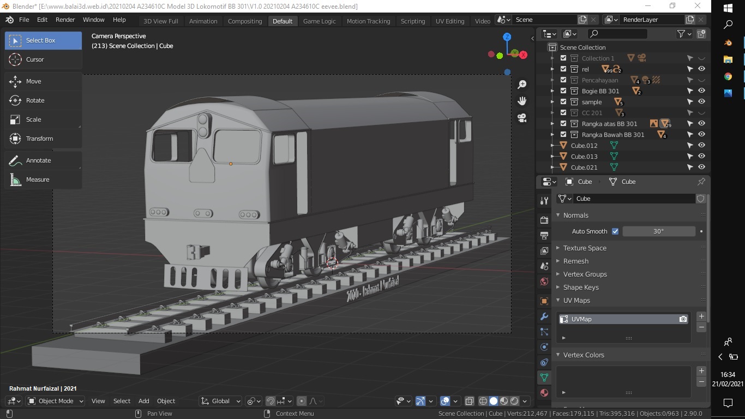Open the Modifier properties wrench tab
The height and width of the screenshot is (419, 745).
click(544, 316)
